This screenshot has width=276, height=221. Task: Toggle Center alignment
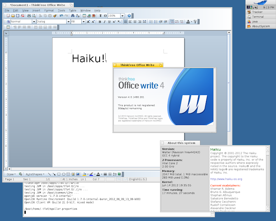pos(135,21)
